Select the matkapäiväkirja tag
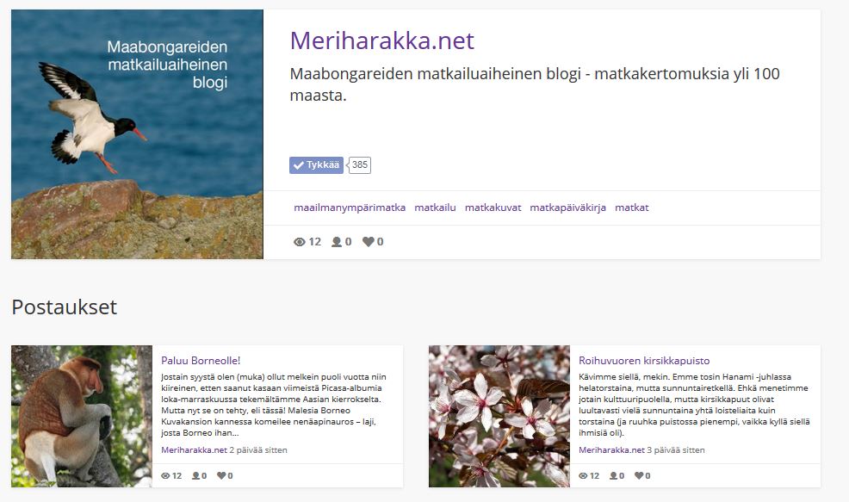The image size is (849, 502). point(567,208)
